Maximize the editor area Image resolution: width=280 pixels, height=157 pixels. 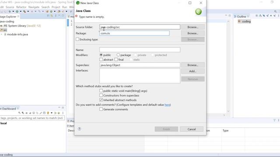pyautogui.click(x=230, y=16)
